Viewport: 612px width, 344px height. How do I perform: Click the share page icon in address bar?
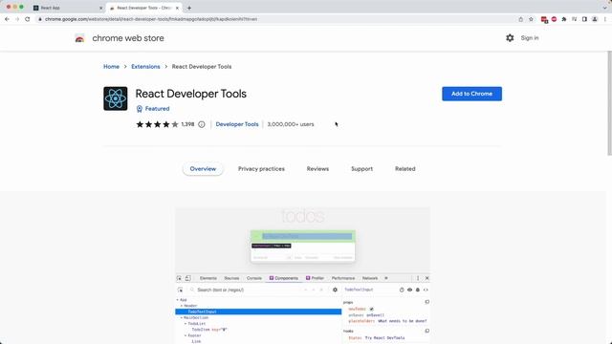(x=520, y=19)
